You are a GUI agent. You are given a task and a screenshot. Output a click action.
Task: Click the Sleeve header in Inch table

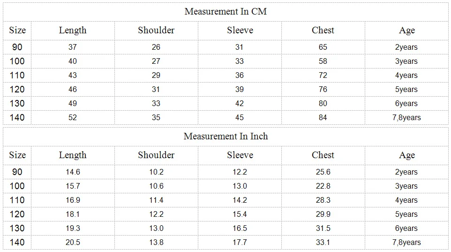point(240,155)
